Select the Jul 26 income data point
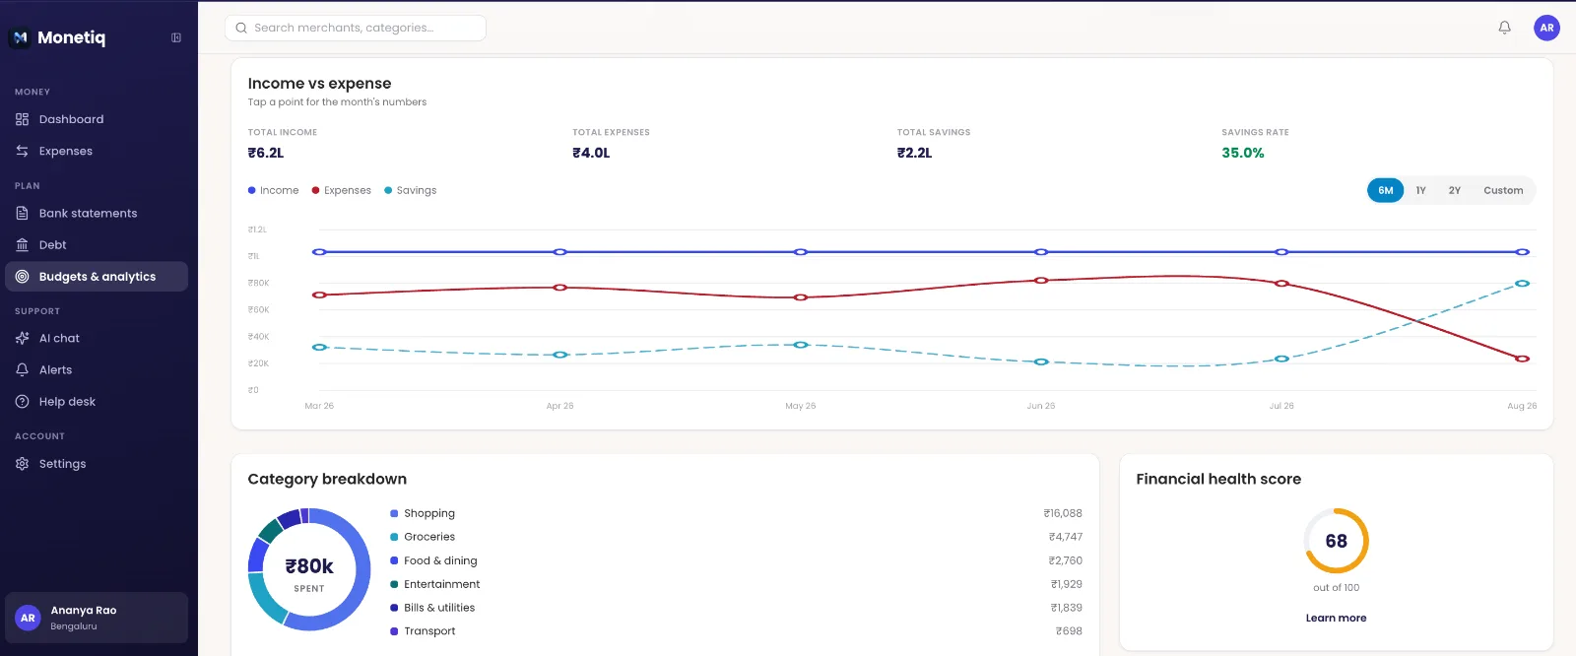 (x=1281, y=252)
